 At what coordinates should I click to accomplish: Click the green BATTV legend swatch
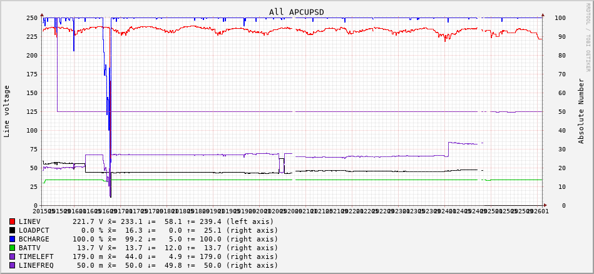(12, 248)
